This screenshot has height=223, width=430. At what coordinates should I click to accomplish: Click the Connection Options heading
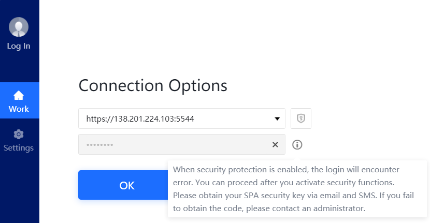(x=153, y=85)
